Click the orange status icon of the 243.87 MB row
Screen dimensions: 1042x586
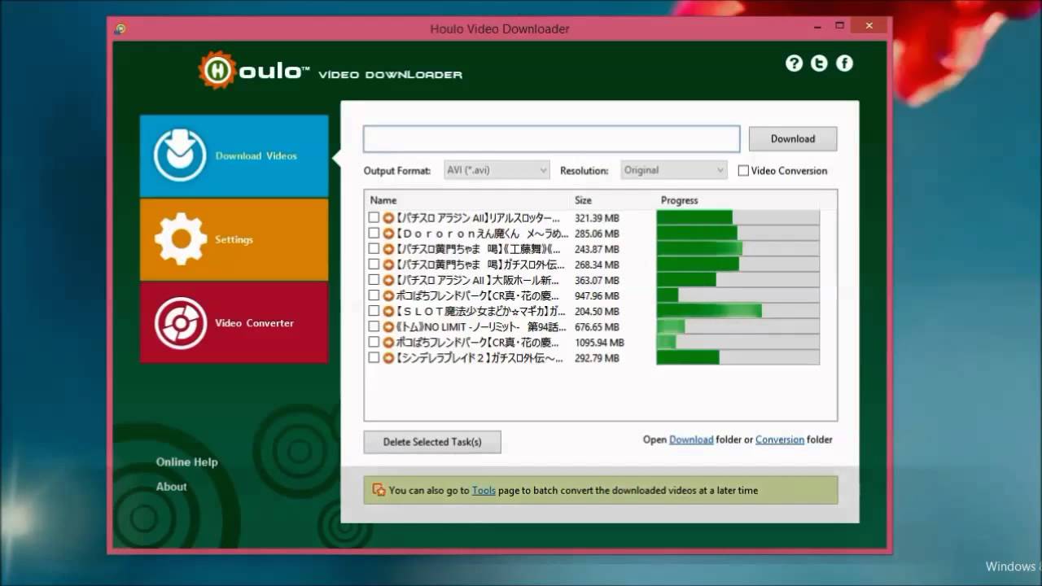click(x=388, y=249)
